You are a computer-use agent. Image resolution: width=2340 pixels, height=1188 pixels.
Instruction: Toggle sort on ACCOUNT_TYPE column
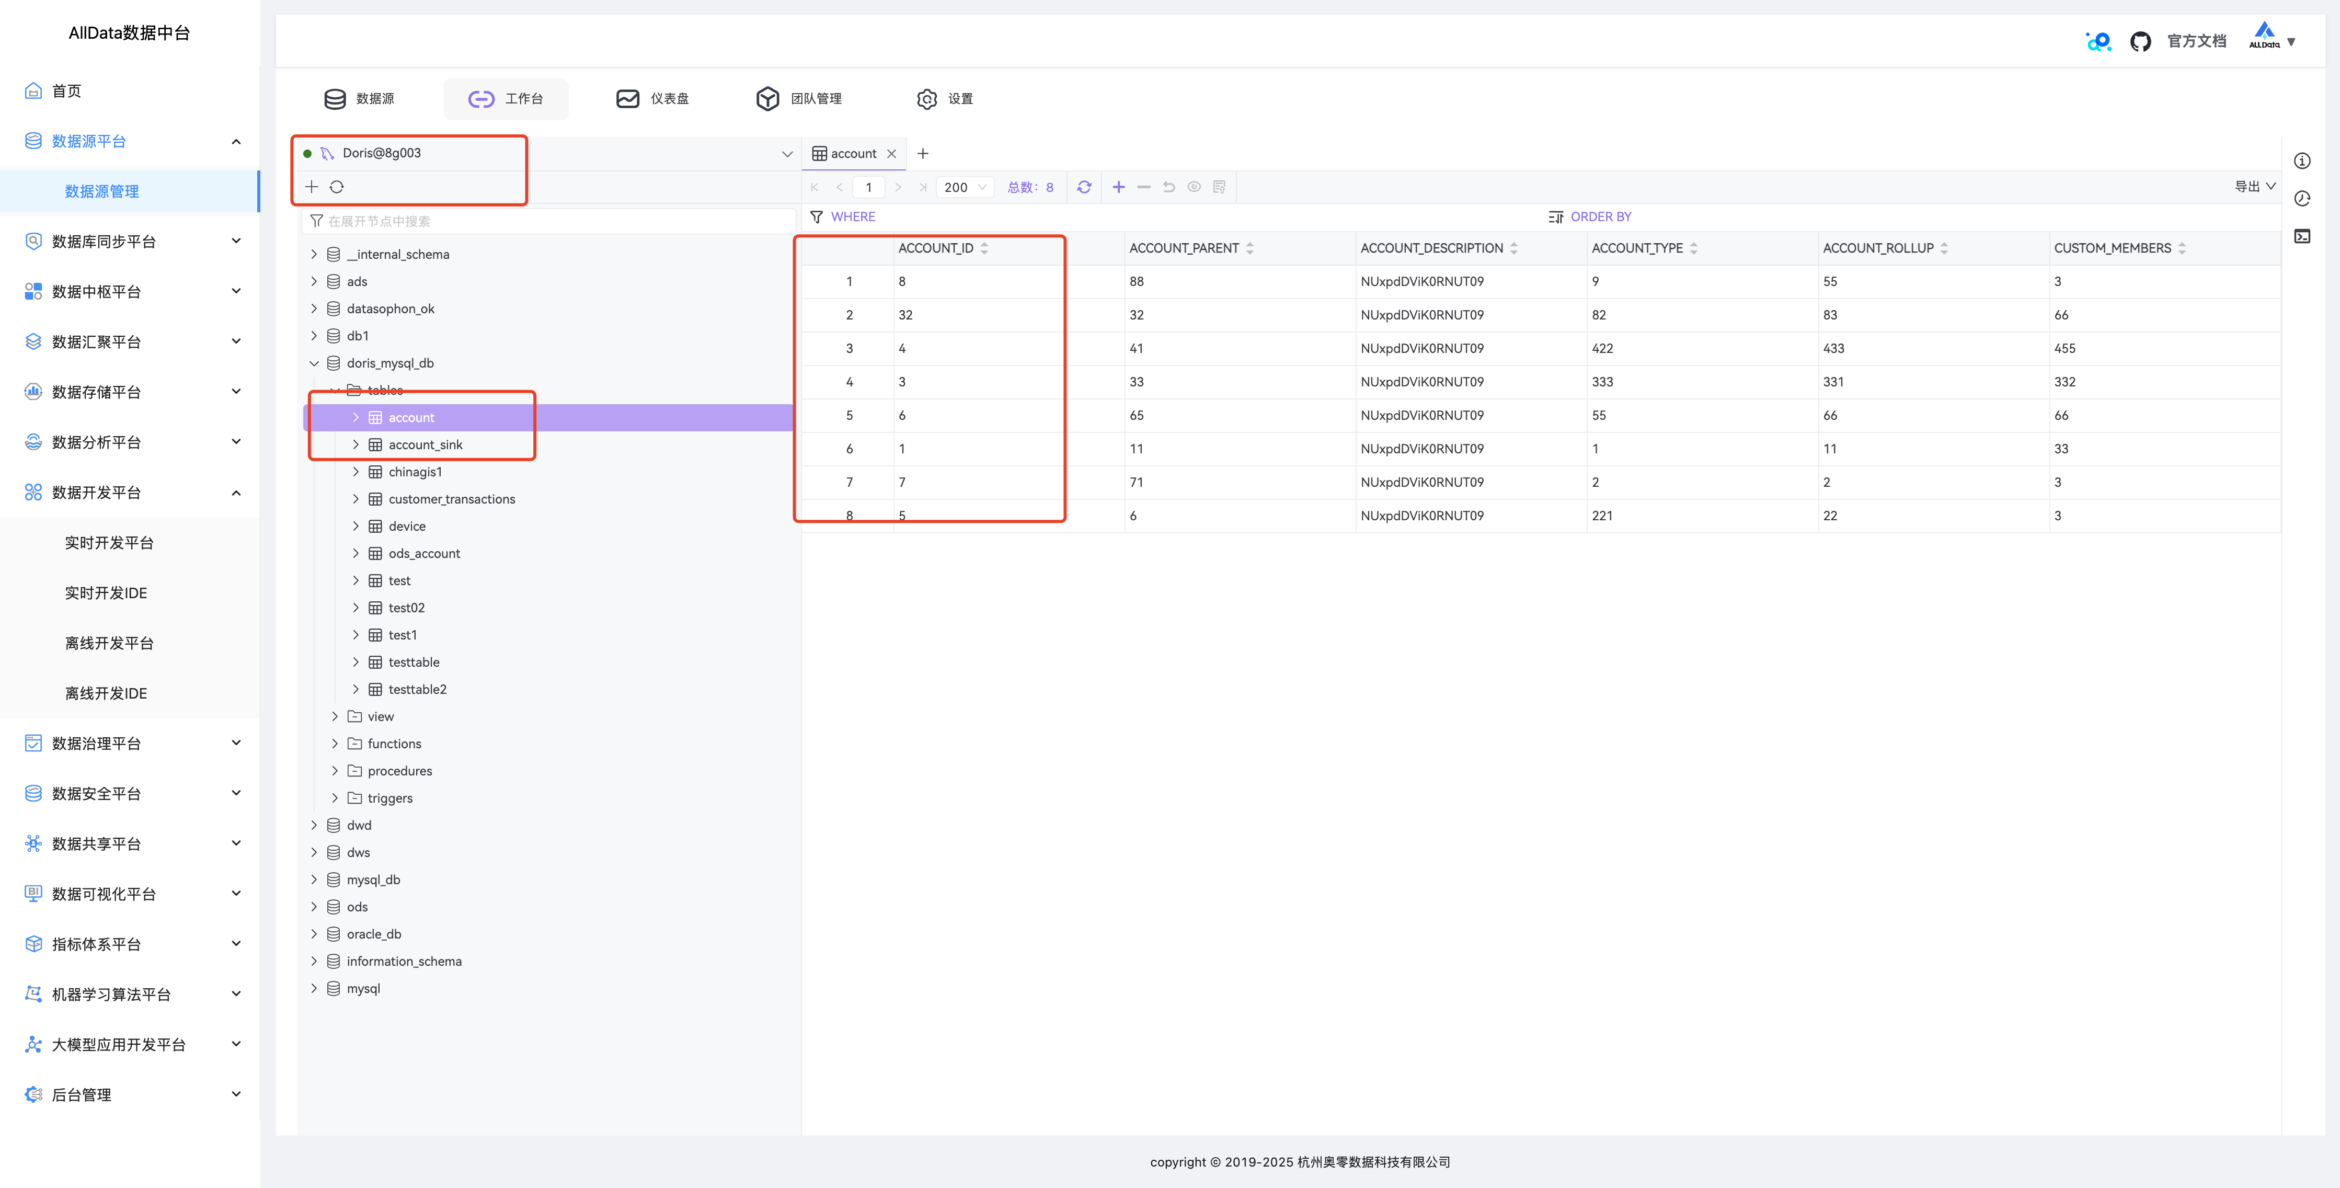pos(1694,248)
